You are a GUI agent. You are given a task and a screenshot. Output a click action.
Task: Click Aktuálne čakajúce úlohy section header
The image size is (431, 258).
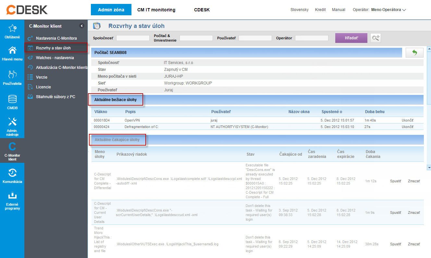coord(117,140)
